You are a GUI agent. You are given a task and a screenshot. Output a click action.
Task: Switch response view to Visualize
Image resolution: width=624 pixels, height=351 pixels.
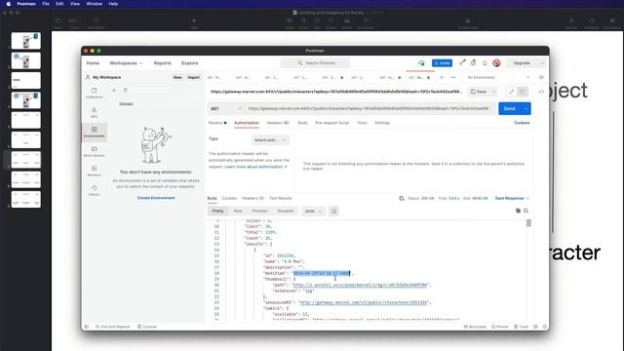point(286,211)
